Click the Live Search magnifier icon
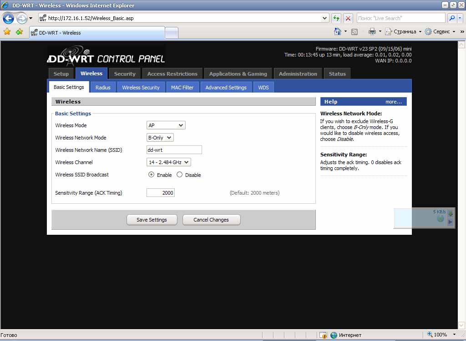This screenshot has height=341, width=466. pyautogui.click(x=452, y=18)
